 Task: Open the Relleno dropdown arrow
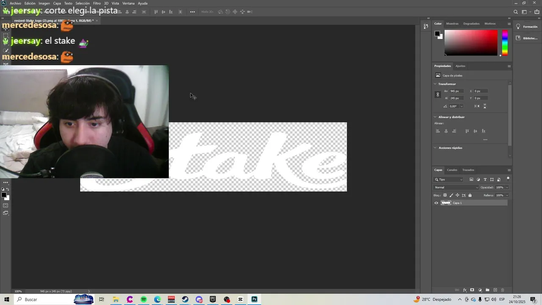coord(507,195)
